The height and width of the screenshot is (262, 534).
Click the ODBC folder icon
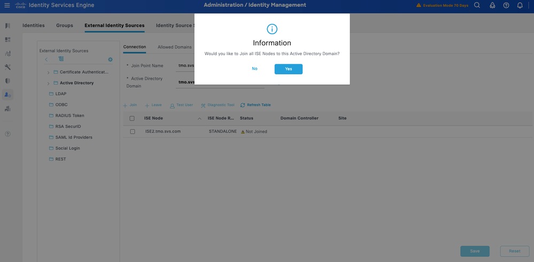[51, 105]
